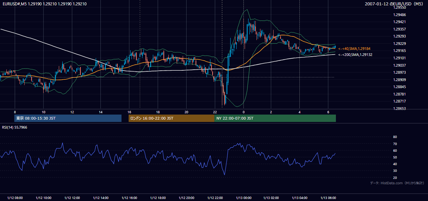Viewport: 428px width, 201px height.
Task: Click hour tick 16 under the price chart
Action: pyautogui.click(x=129, y=112)
